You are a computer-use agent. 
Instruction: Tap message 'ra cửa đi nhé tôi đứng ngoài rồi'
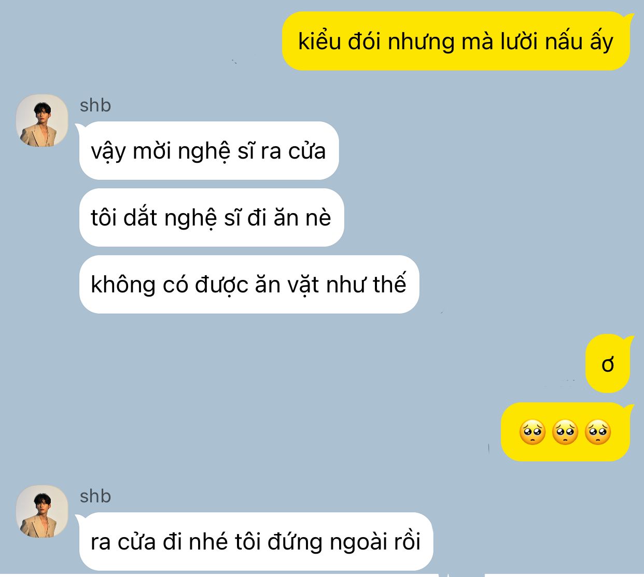click(256, 541)
